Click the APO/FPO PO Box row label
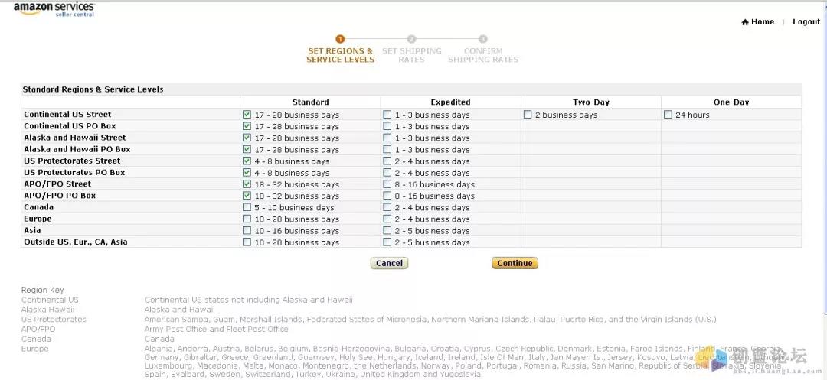Viewport: 827px width, 380px height. click(x=60, y=195)
